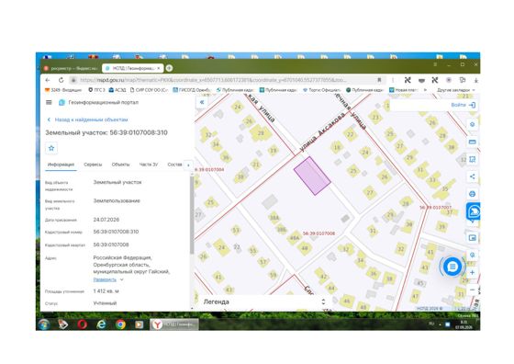Screen dimensions: 514x364
Task: Open the Торги Официал bookmark
Action: [322, 90]
